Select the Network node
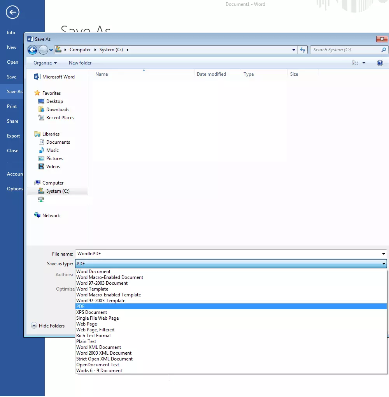 51,216
